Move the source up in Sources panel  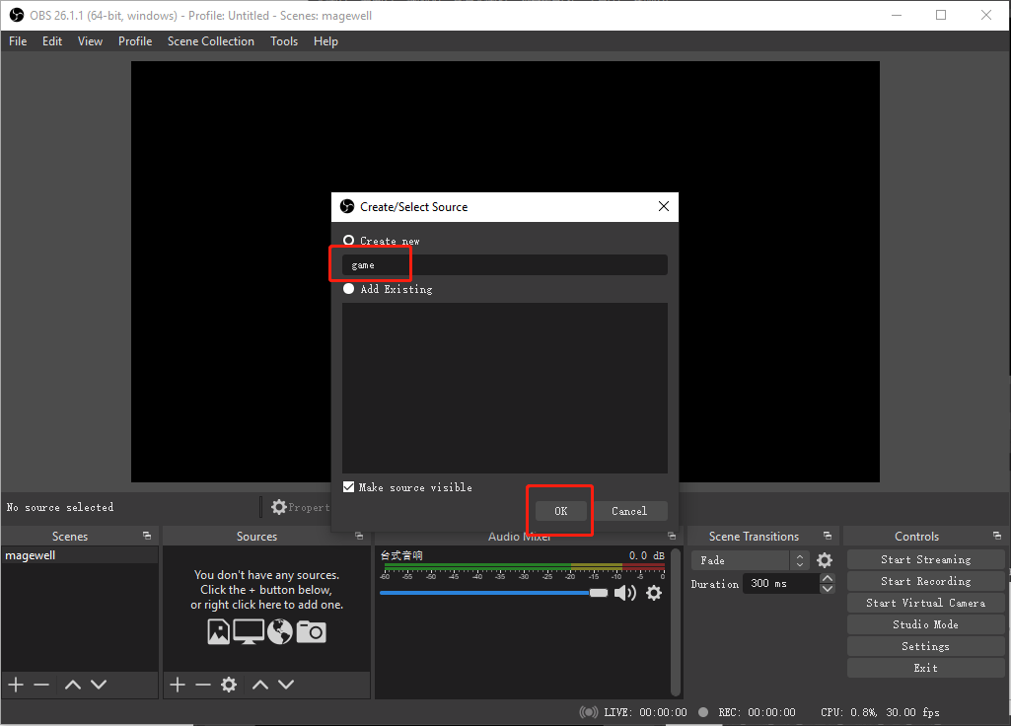coord(259,685)
